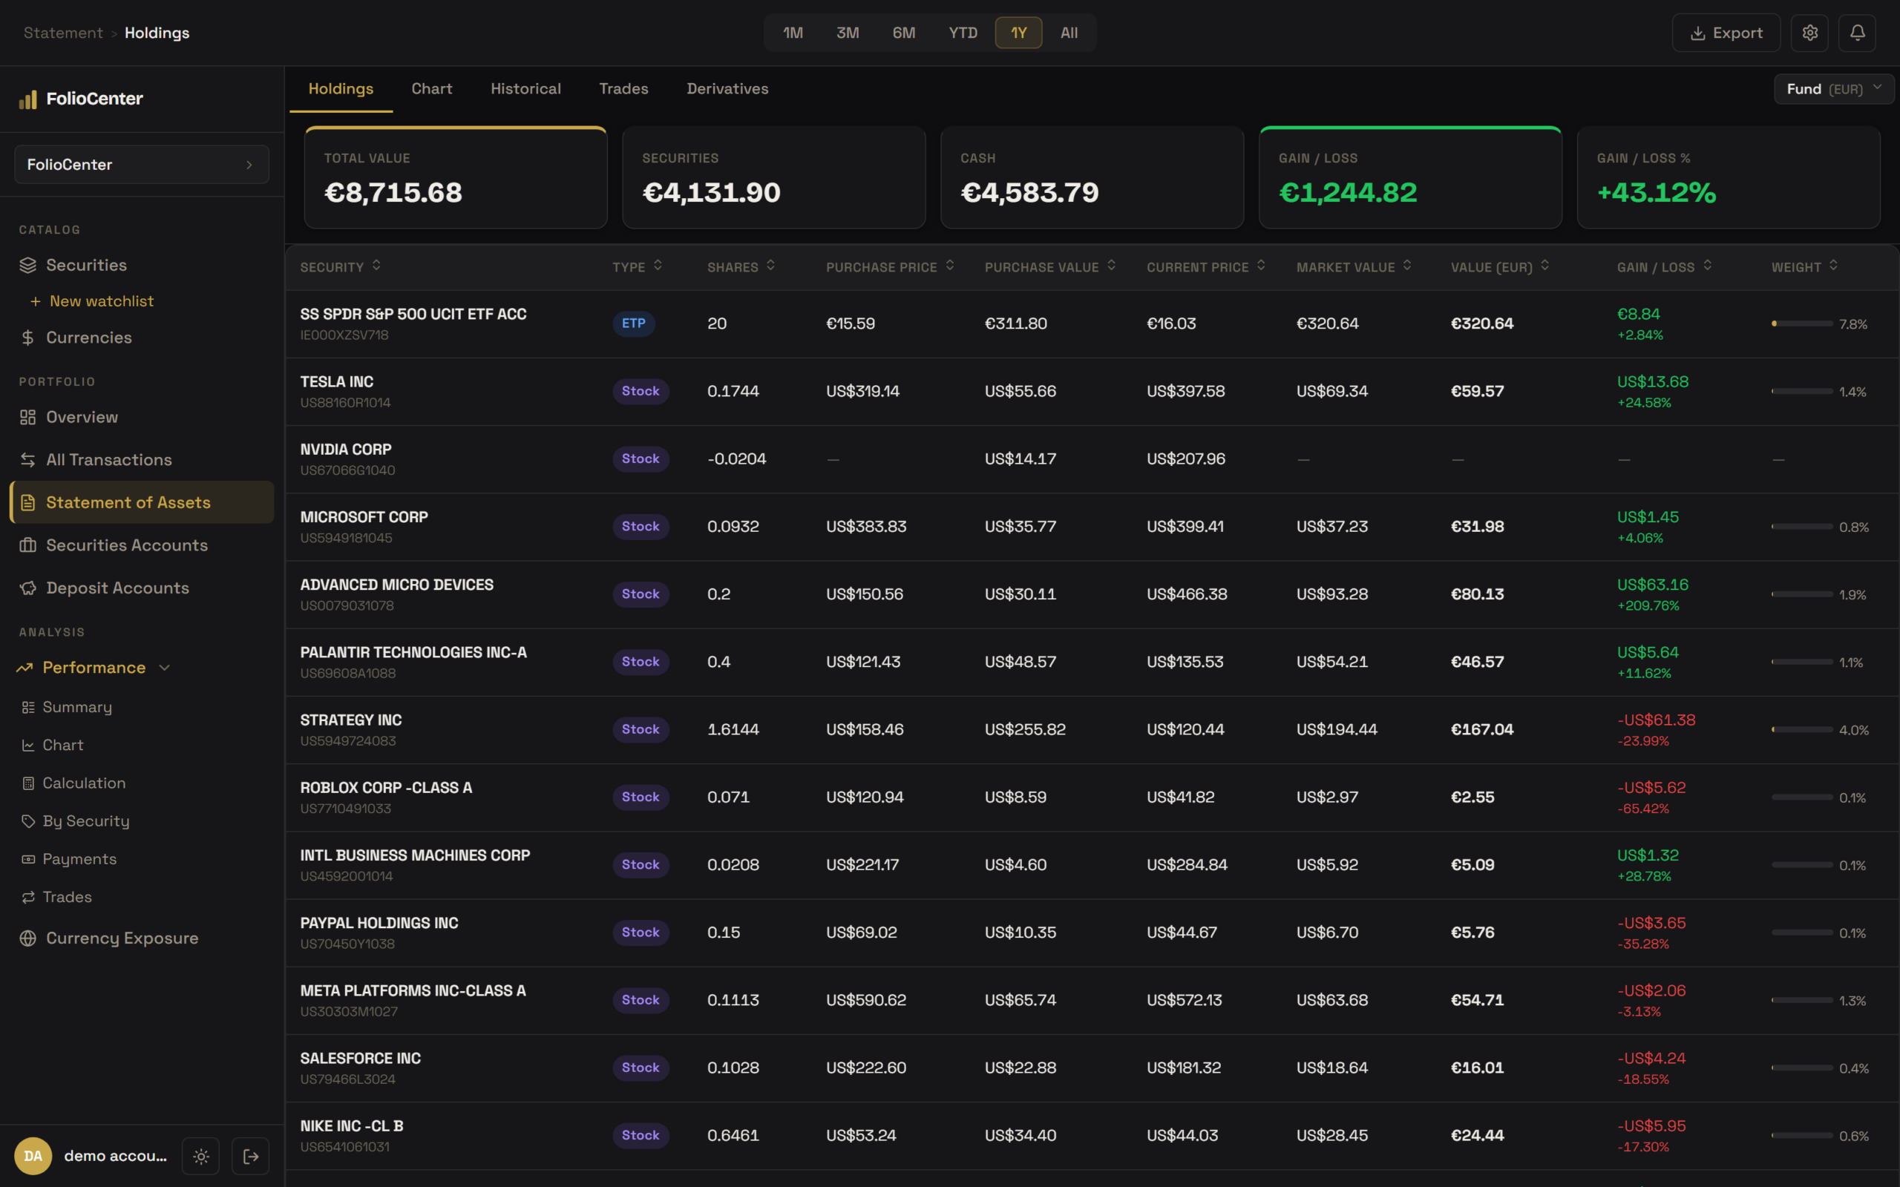Go to Statement breadcrumb link
This screenshot has height=1187, width=1900.
click(x=63, y=33)
